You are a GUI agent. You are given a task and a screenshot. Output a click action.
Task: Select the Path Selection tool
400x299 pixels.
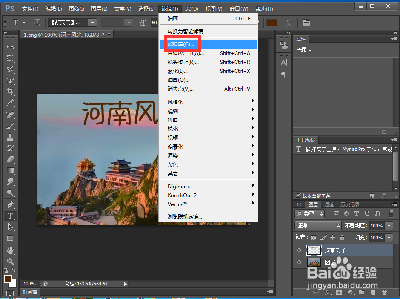point(10,227)
